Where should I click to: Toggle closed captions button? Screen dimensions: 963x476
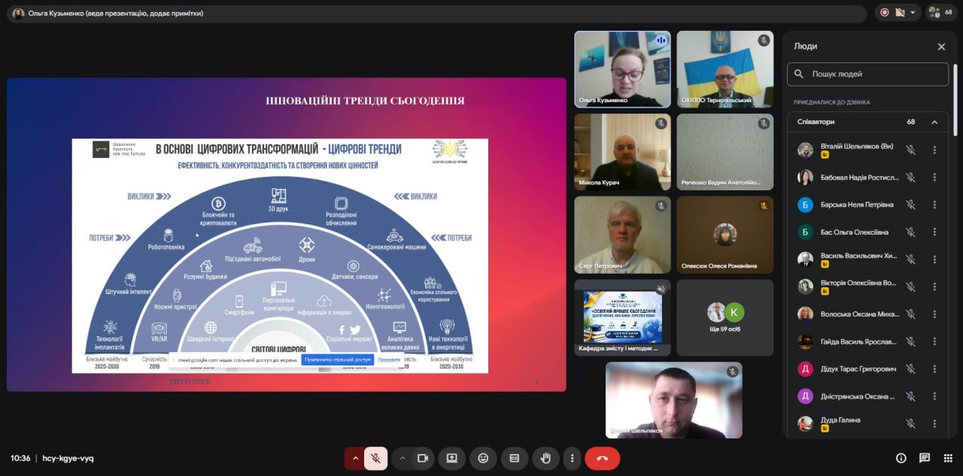515,458
